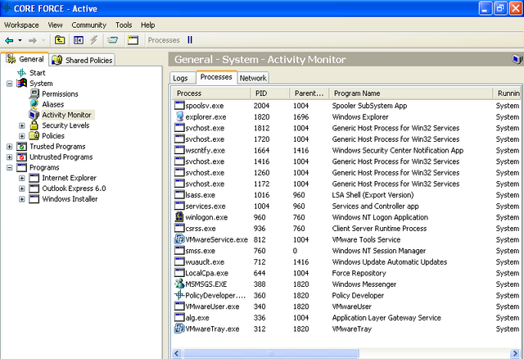Screen dimensions: 524x359
Task: Sort by the Parent column header
Action: [x=309, y=93]
